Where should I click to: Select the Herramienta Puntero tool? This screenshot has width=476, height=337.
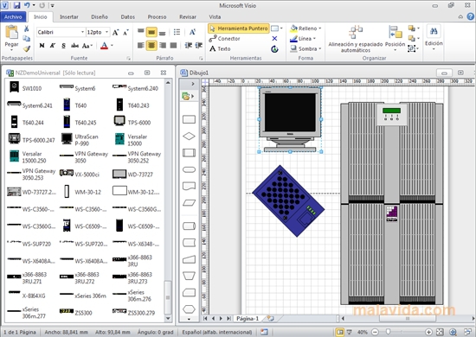point(239,29)
